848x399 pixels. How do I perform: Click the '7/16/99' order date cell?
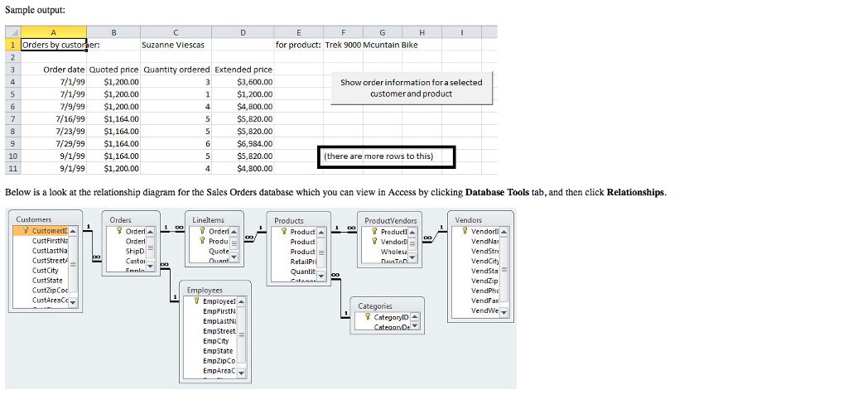click(54, 119)
